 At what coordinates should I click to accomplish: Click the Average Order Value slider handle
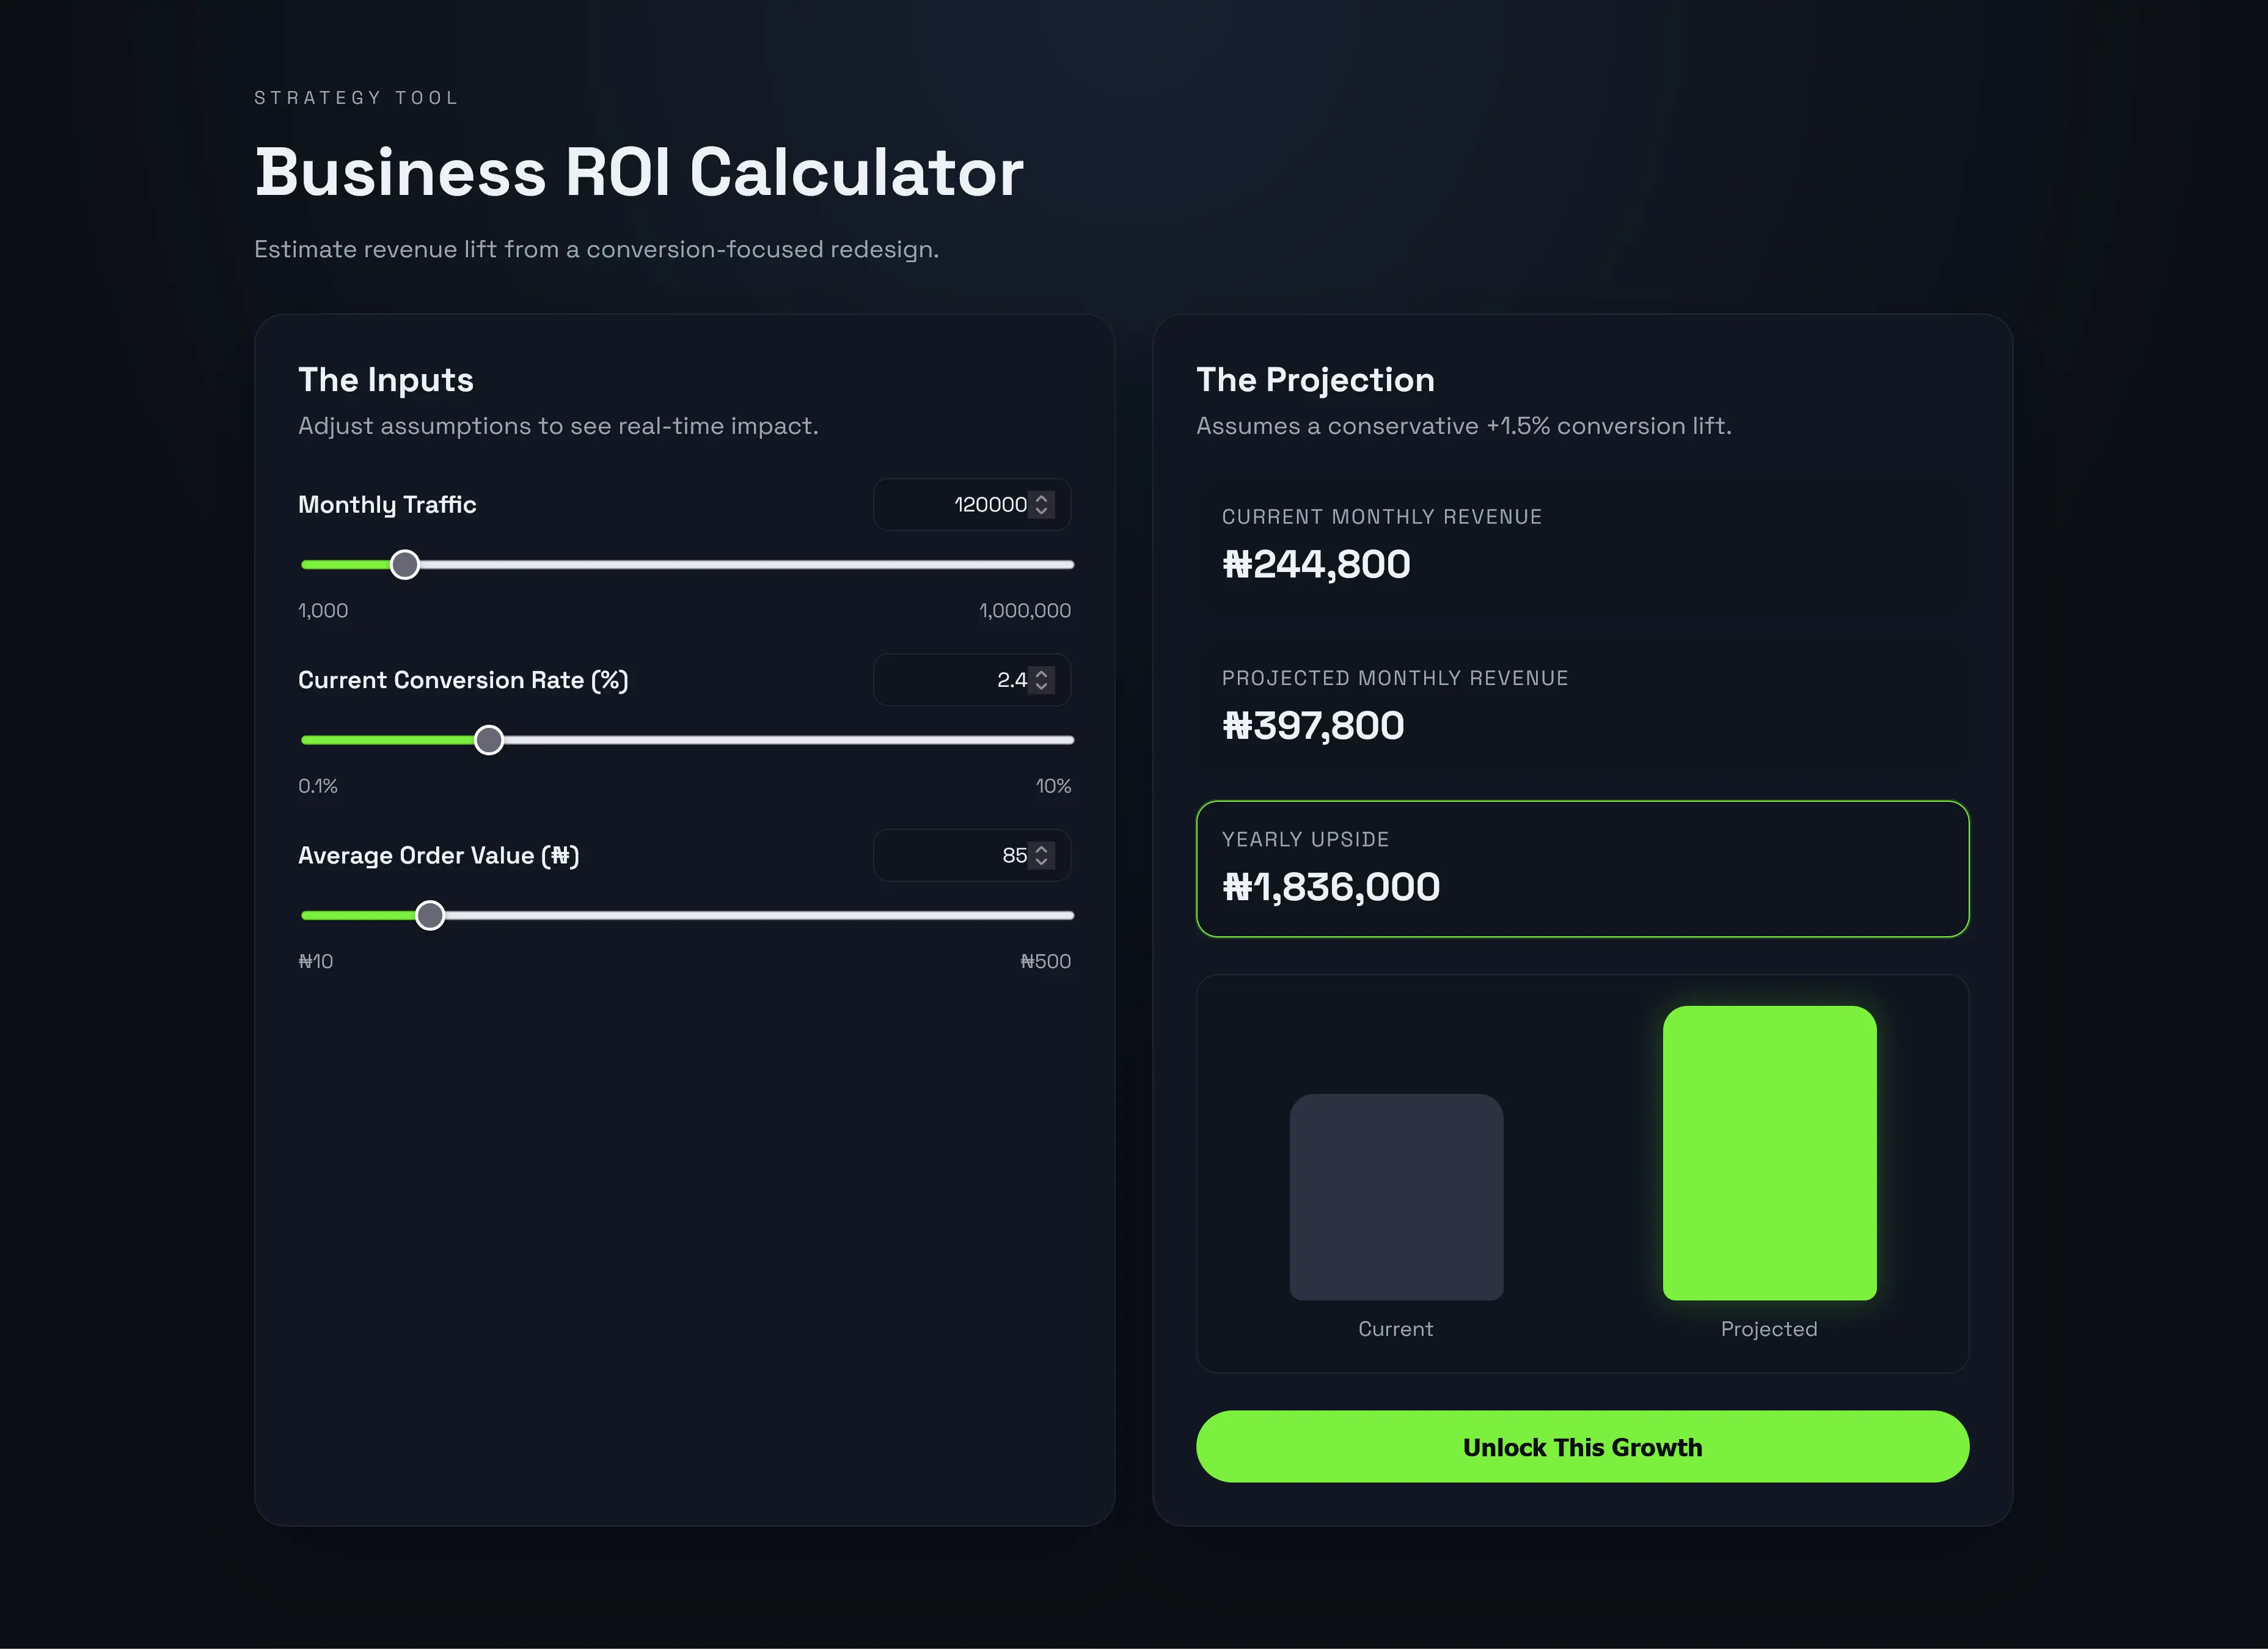coord(430,914)
